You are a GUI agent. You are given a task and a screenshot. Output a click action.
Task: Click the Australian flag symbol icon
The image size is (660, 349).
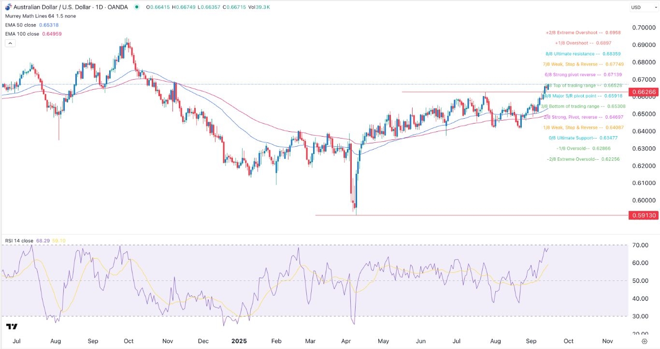pyautogui.click(x=7, y=7)
